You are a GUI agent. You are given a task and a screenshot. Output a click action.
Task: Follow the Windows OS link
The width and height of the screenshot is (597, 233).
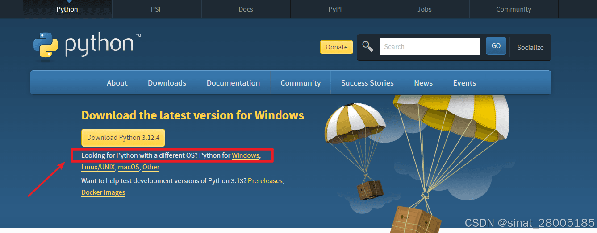coord(246,155)
